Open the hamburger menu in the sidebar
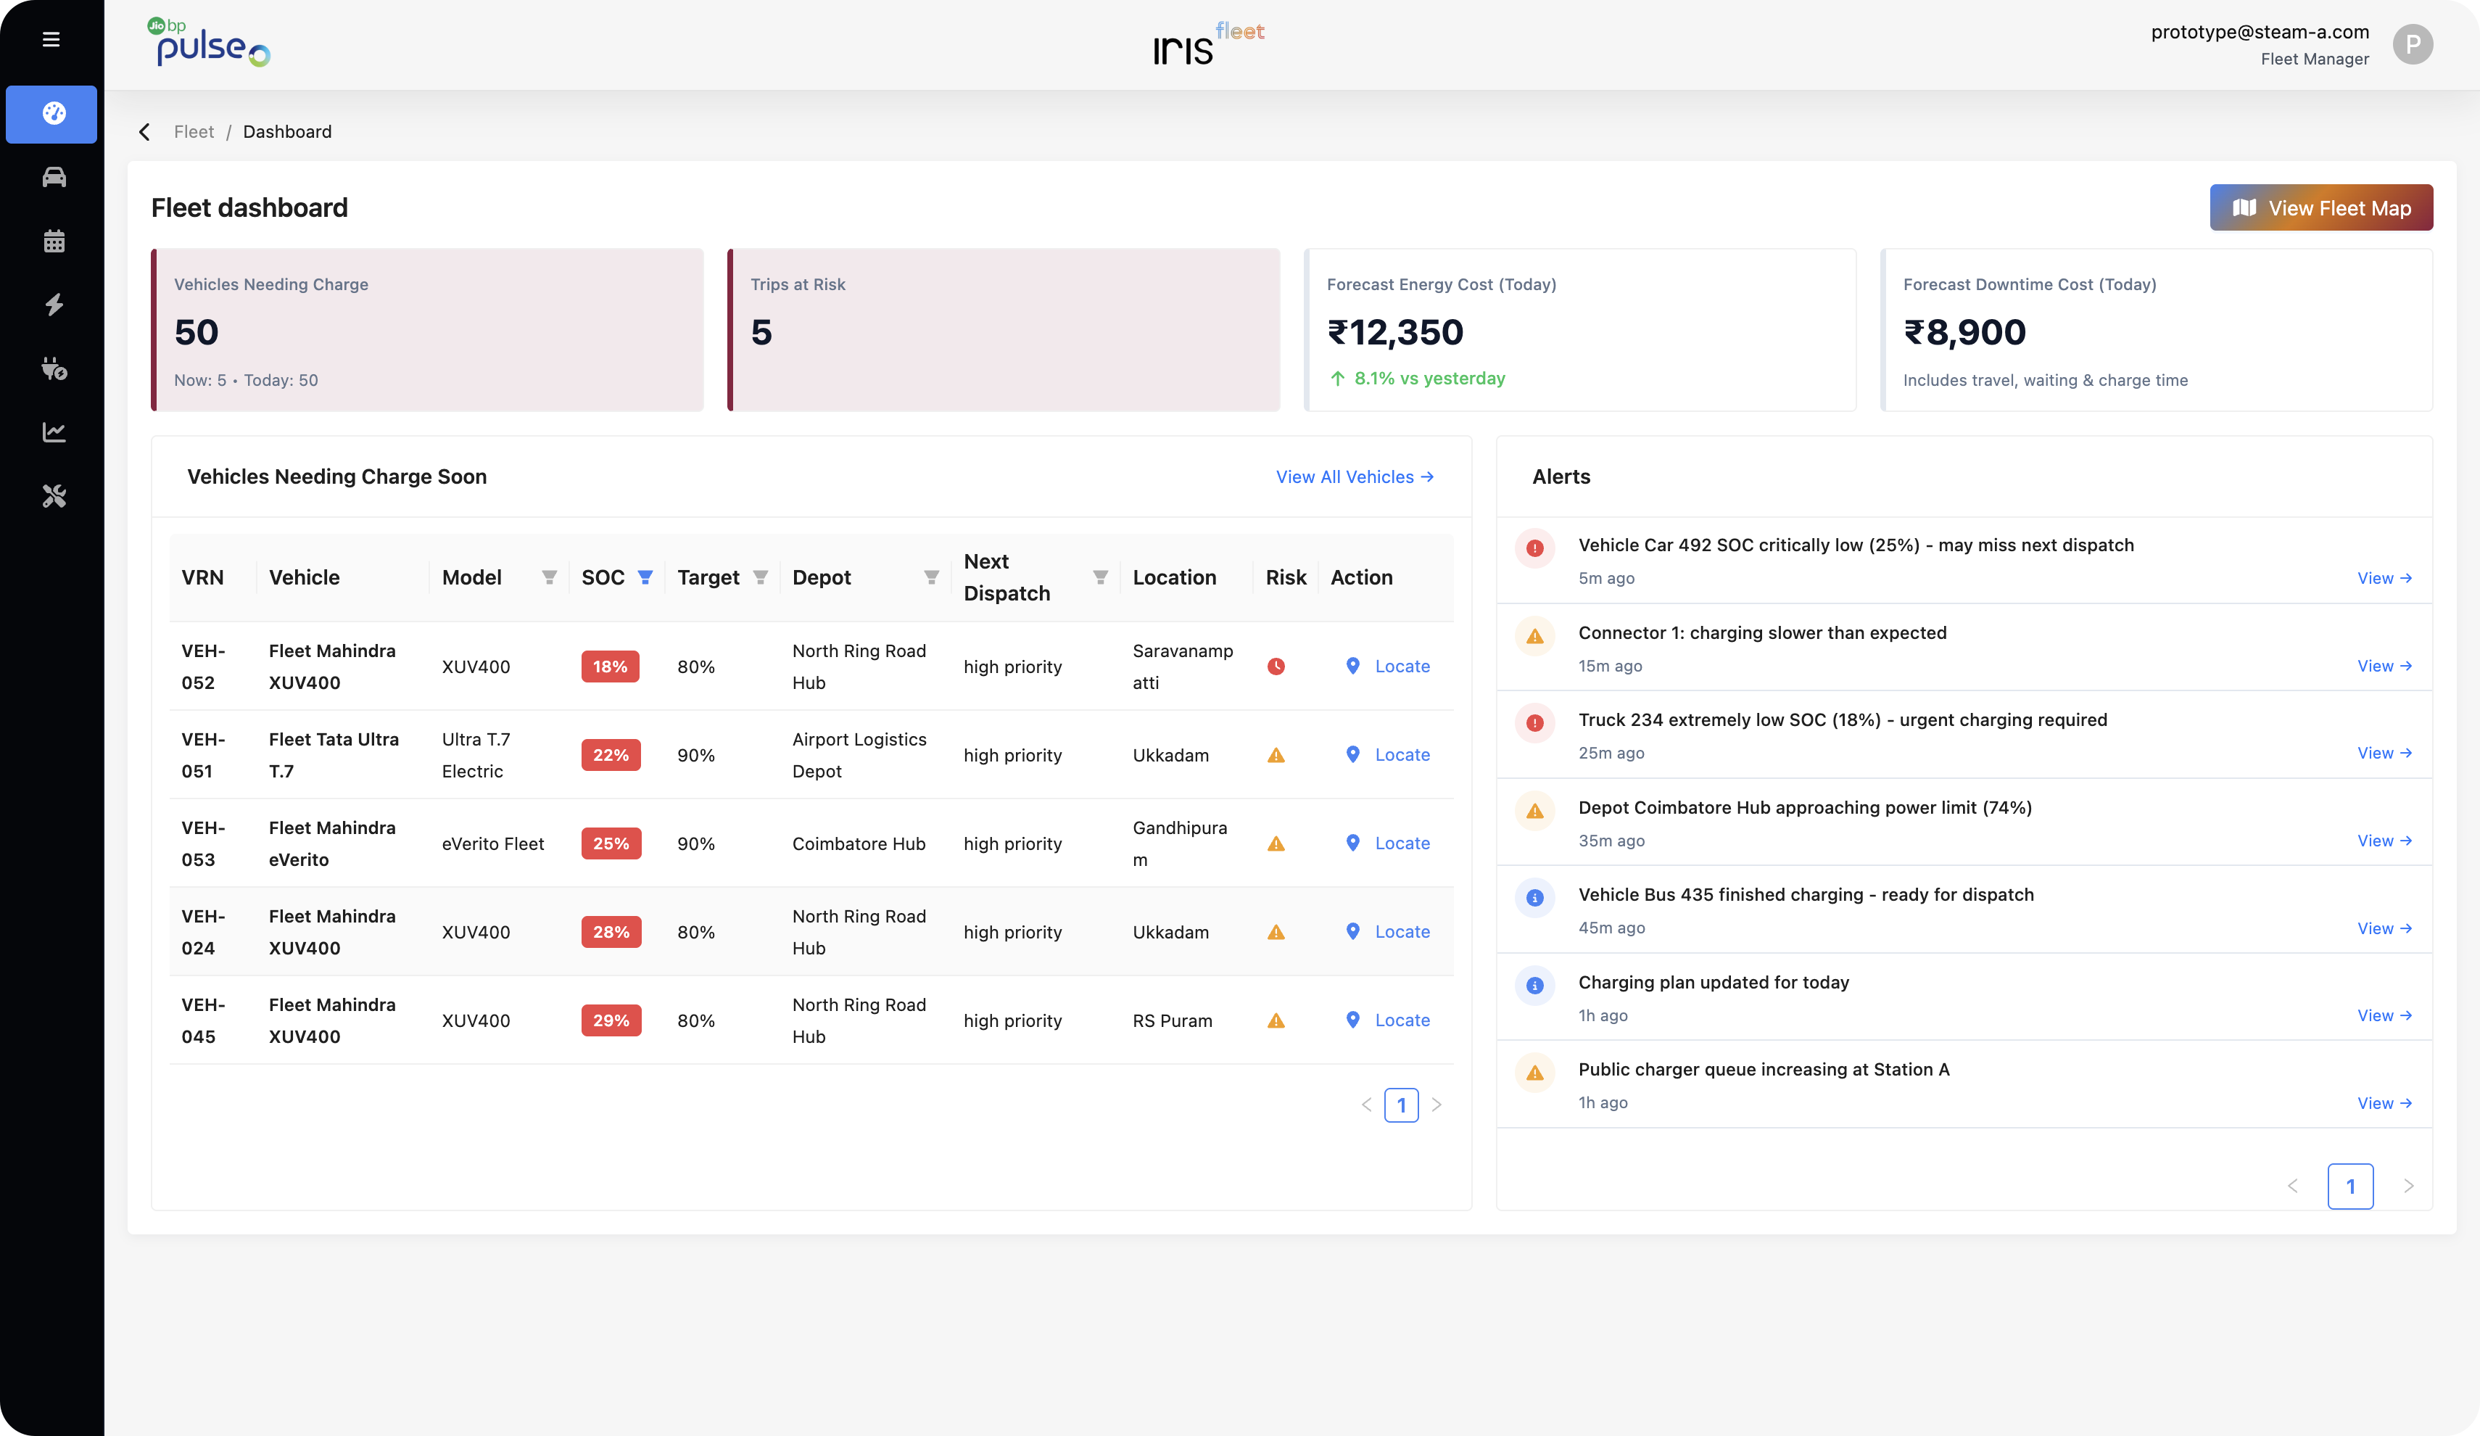 [x=51, y=39]
